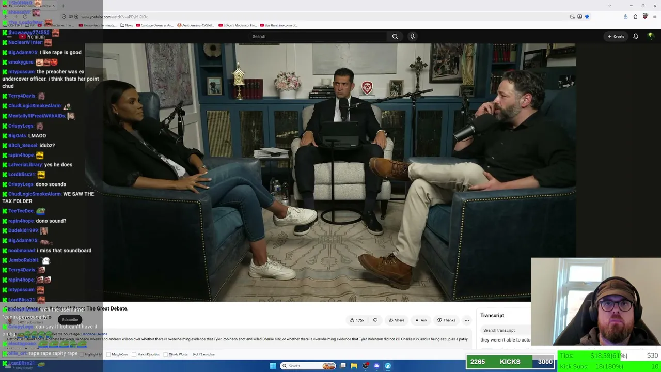Viewport: 661px width, 372px height.
Task: Like the video showing 175k
Action: click(357, 320)
